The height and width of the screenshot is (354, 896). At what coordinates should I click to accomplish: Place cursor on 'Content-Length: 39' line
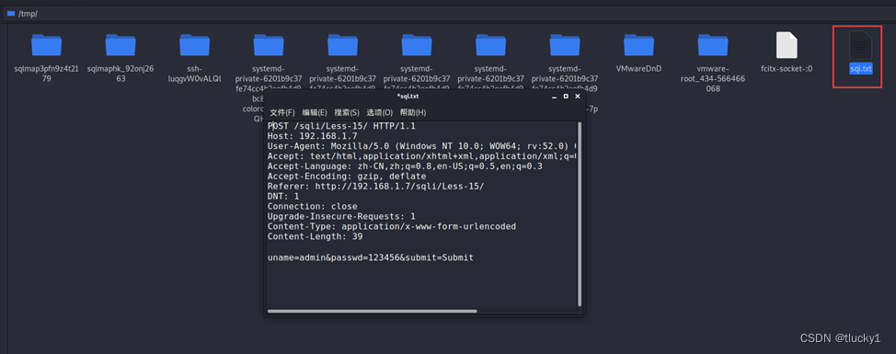pos(315,236)
